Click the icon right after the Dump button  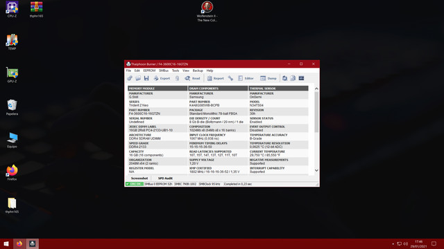point(284,78)
